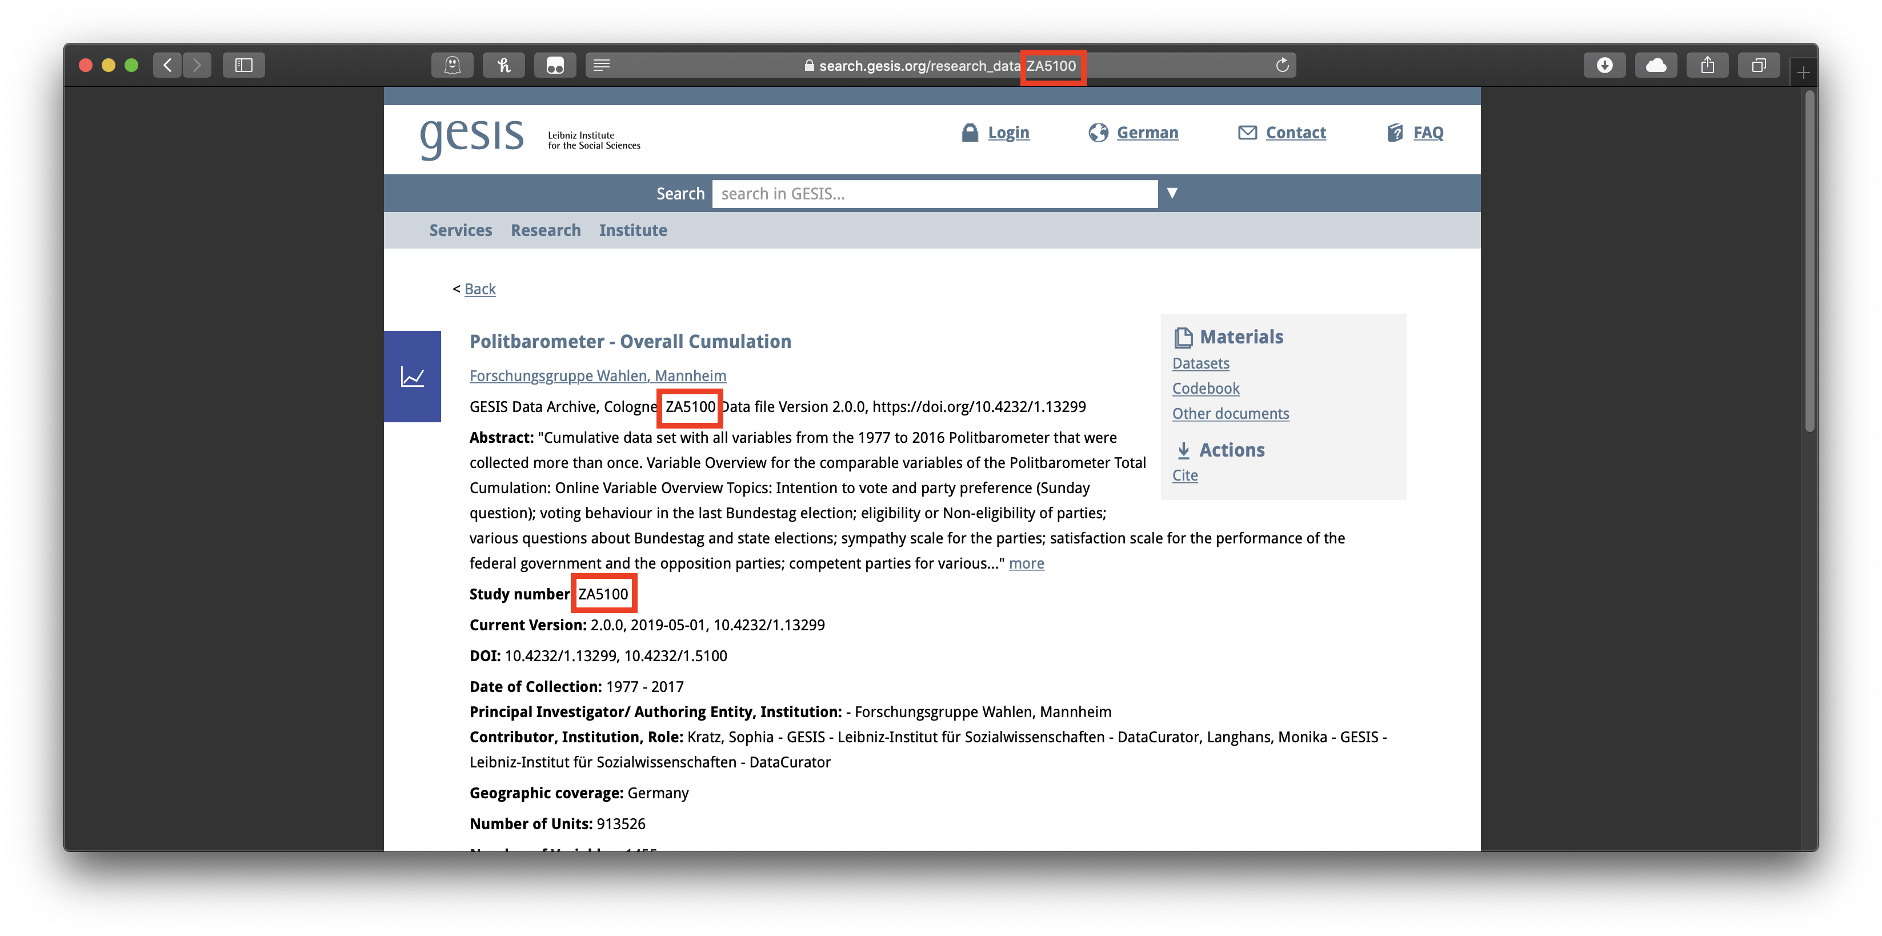Open the Services menu
This screenshot has width=1882, height=936.
click(x=461, y=230)
